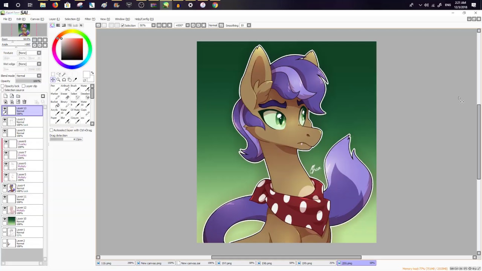
Task: Select the Hand pan tool
Action: point(69,79)
